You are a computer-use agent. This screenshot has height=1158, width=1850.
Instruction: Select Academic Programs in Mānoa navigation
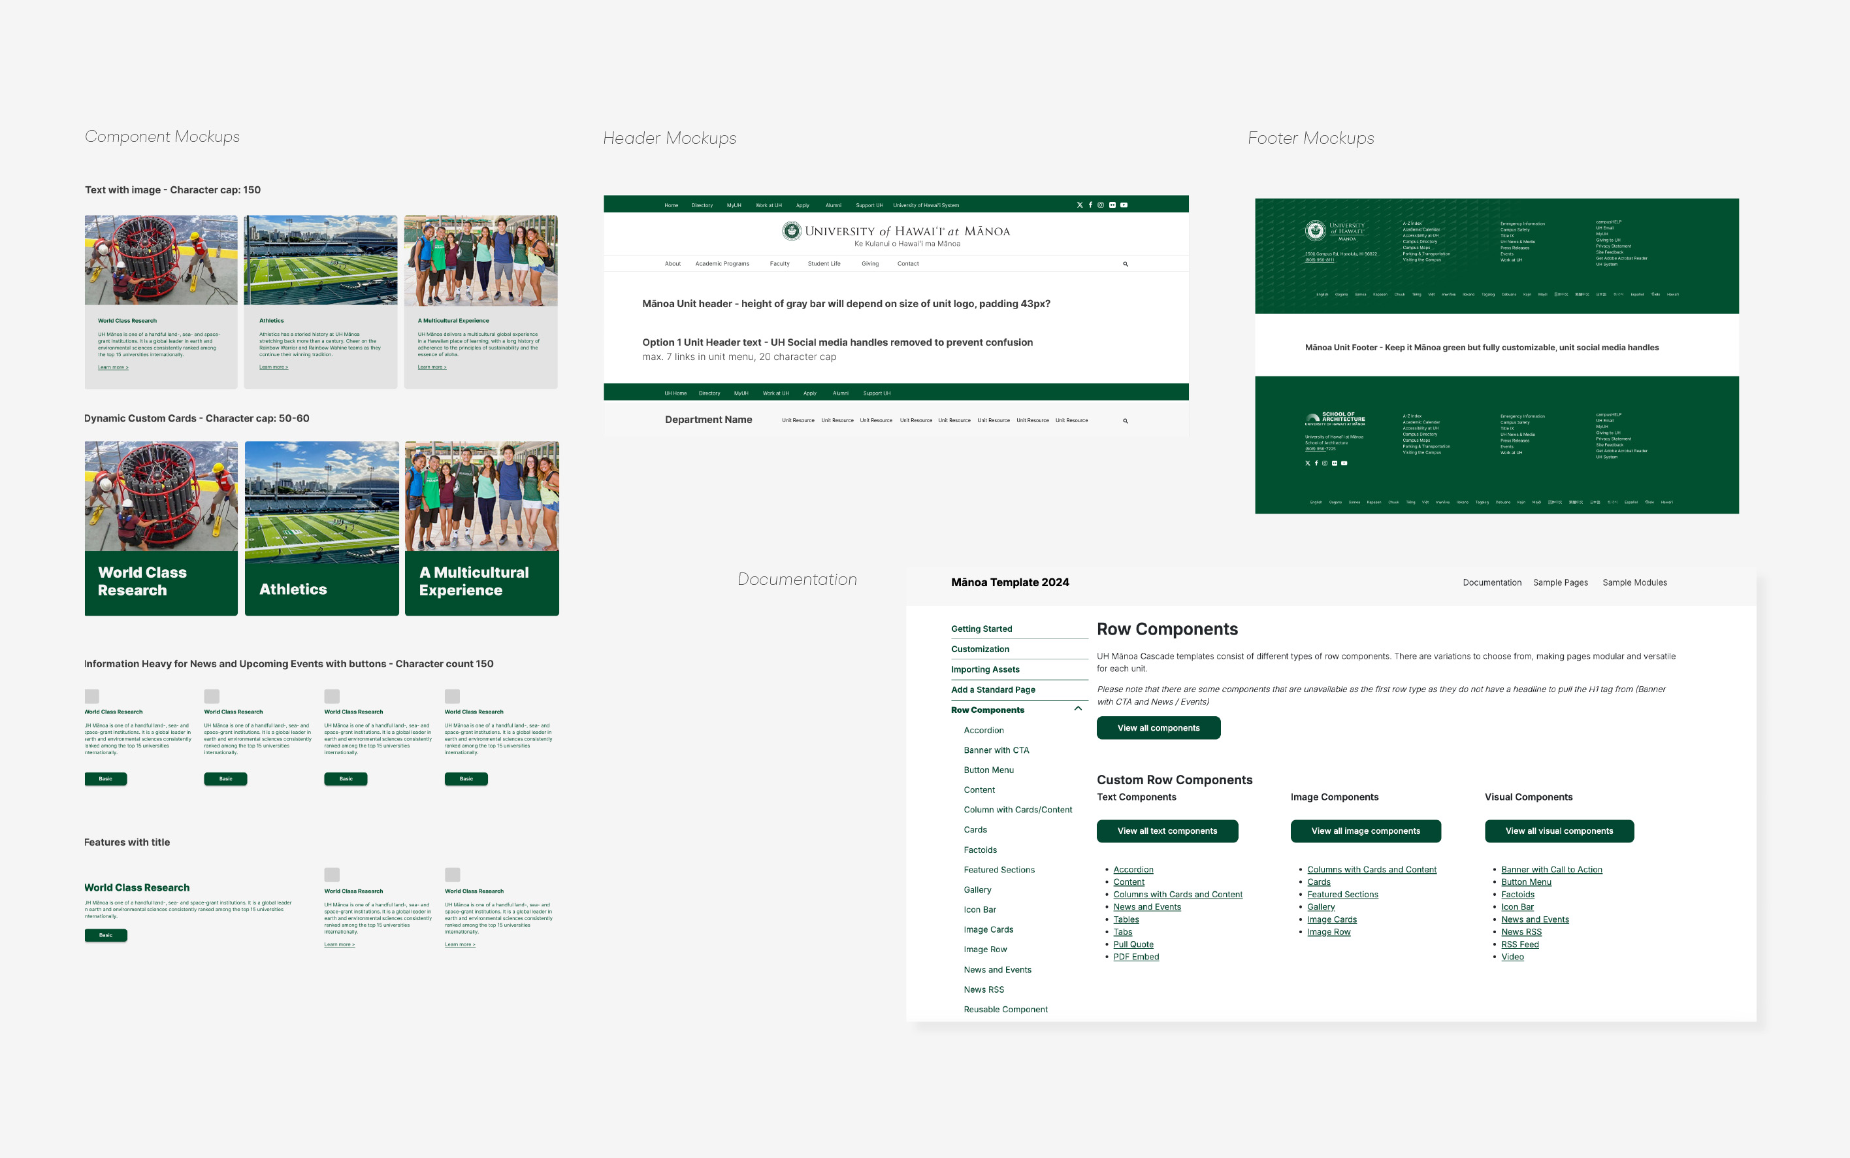pos(722,264)
